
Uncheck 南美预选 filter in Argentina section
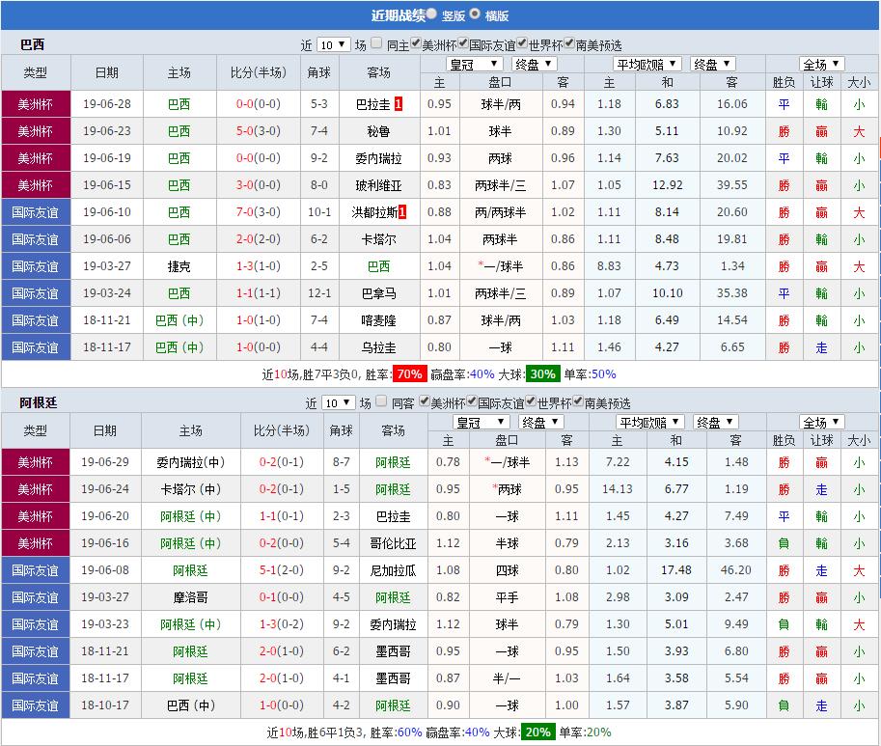(x=578, y=401)
